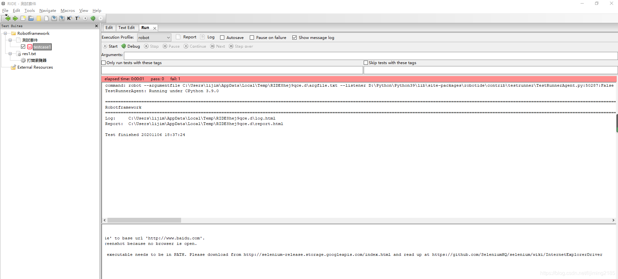Close the Run tab
618x279 pixels.
click(155, 28)
